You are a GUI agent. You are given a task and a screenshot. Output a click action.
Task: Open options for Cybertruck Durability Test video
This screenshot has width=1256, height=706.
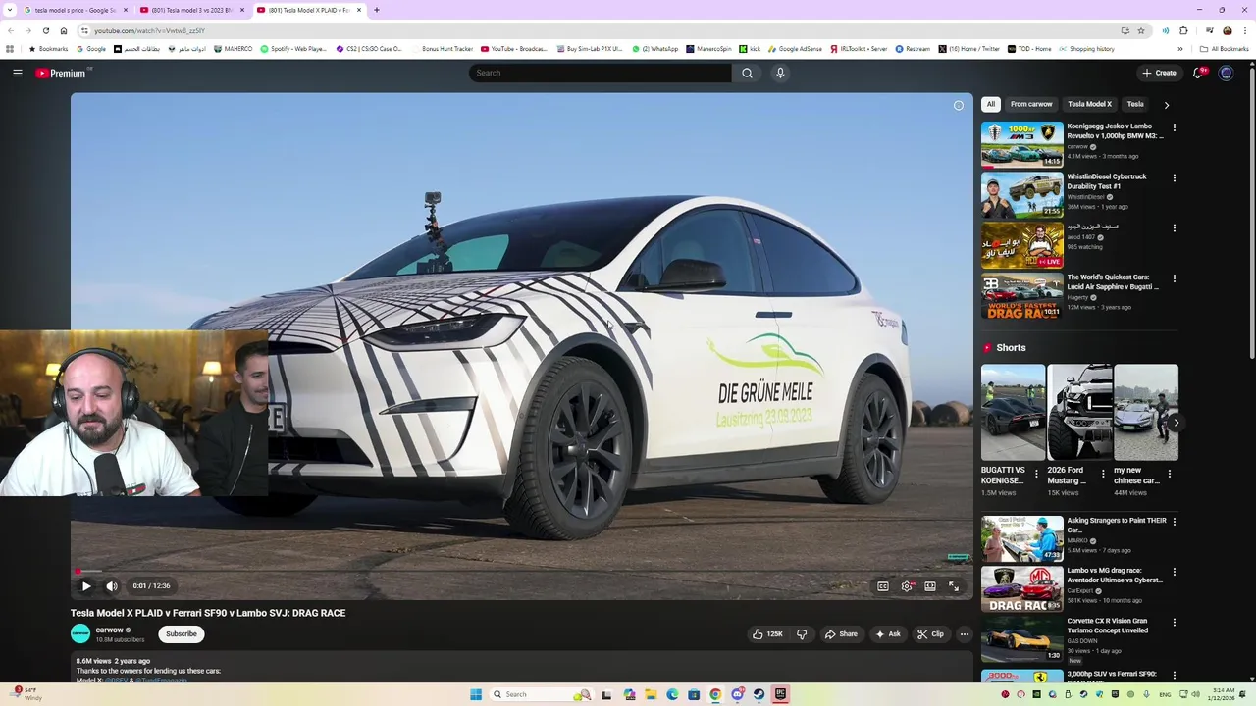(x=1175, y=178)
